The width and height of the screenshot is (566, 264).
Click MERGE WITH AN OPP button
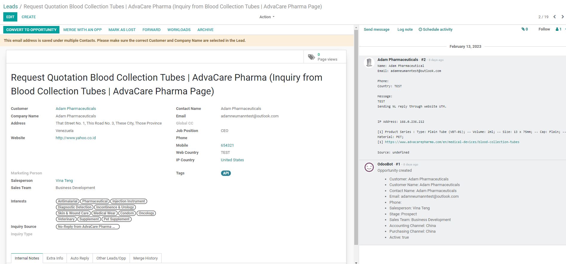click(82, 30)
